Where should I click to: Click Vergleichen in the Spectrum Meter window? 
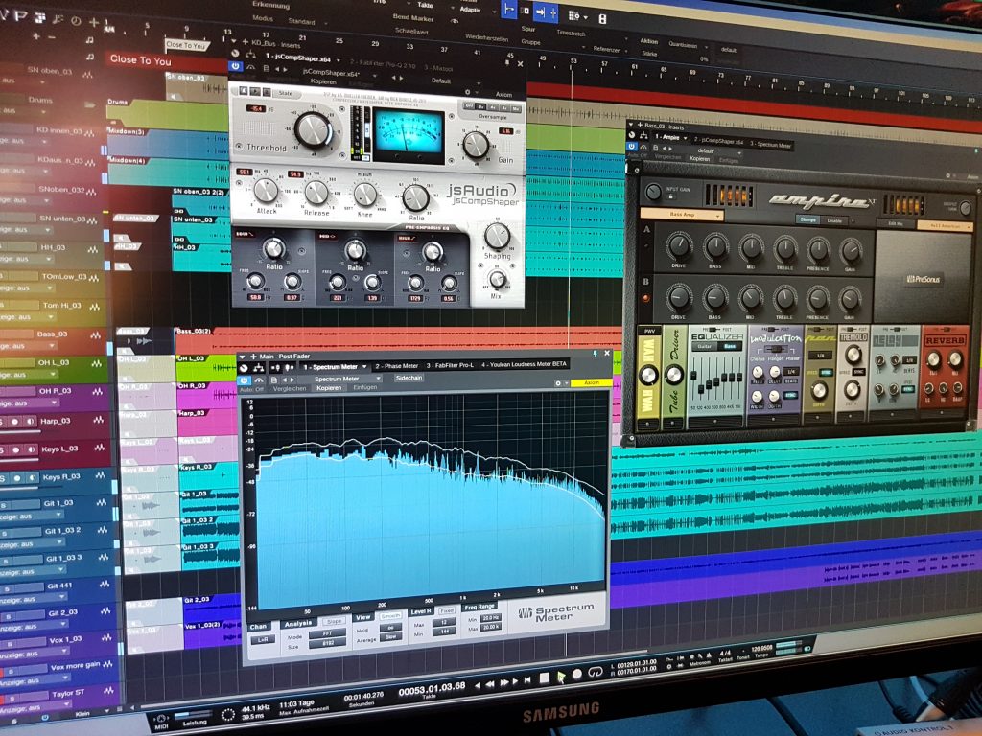289,389
